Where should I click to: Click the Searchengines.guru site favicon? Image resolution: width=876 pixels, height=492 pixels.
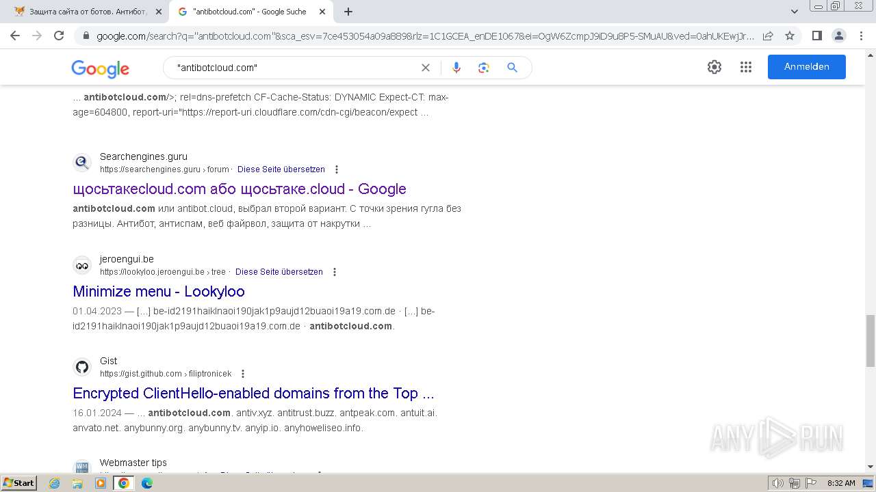coord(82,163)
